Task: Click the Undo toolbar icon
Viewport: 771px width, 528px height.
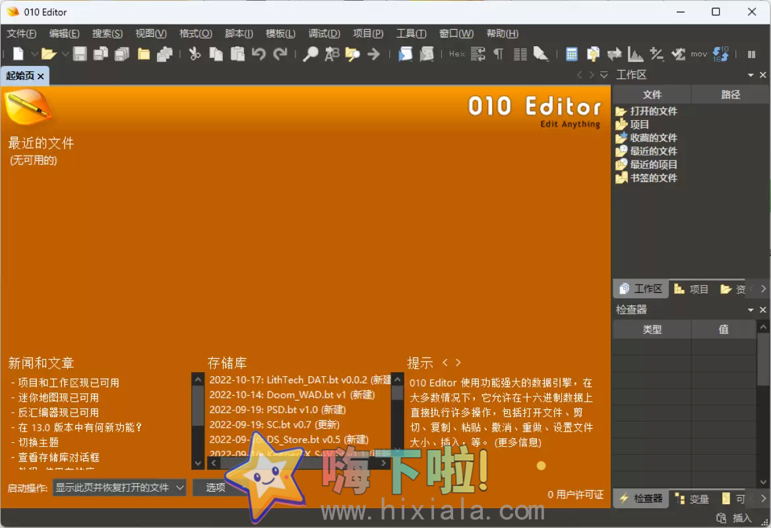Action: tap(258, 54)
